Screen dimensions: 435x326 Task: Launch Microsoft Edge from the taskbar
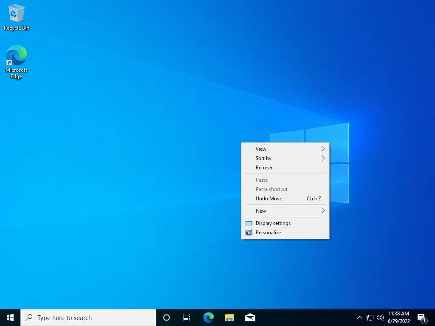point(208,318)
